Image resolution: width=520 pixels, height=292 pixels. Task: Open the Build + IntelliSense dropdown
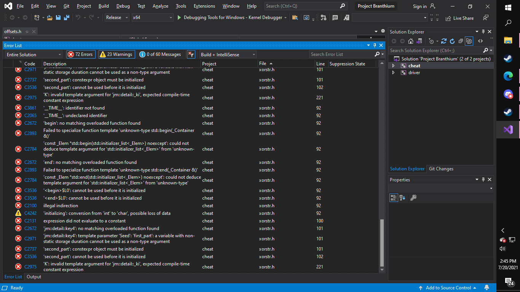[228, 54]
